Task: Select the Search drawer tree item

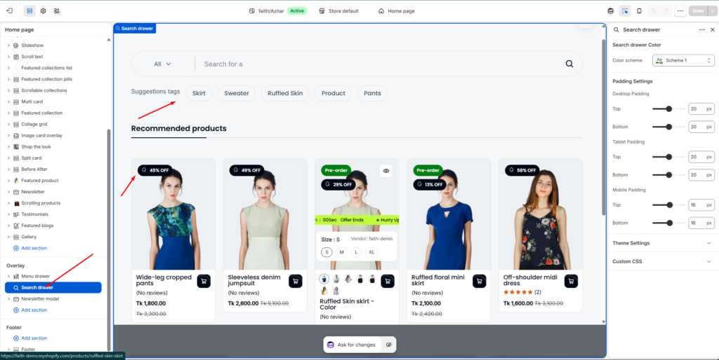Action: pyautogui.click(x=53, y=288)
